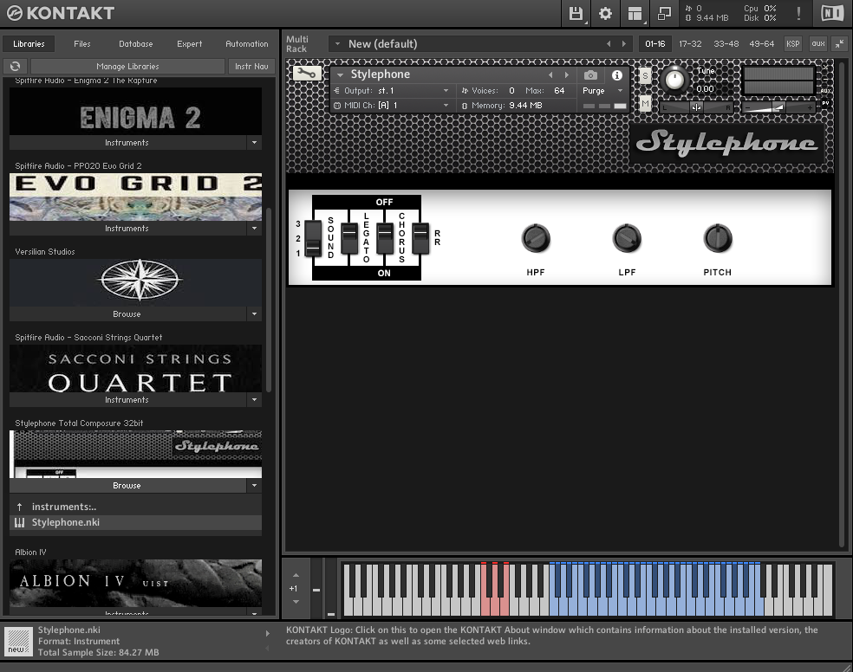
Task: Shift keyboard octave up
Action: click(x=296, y=575)
